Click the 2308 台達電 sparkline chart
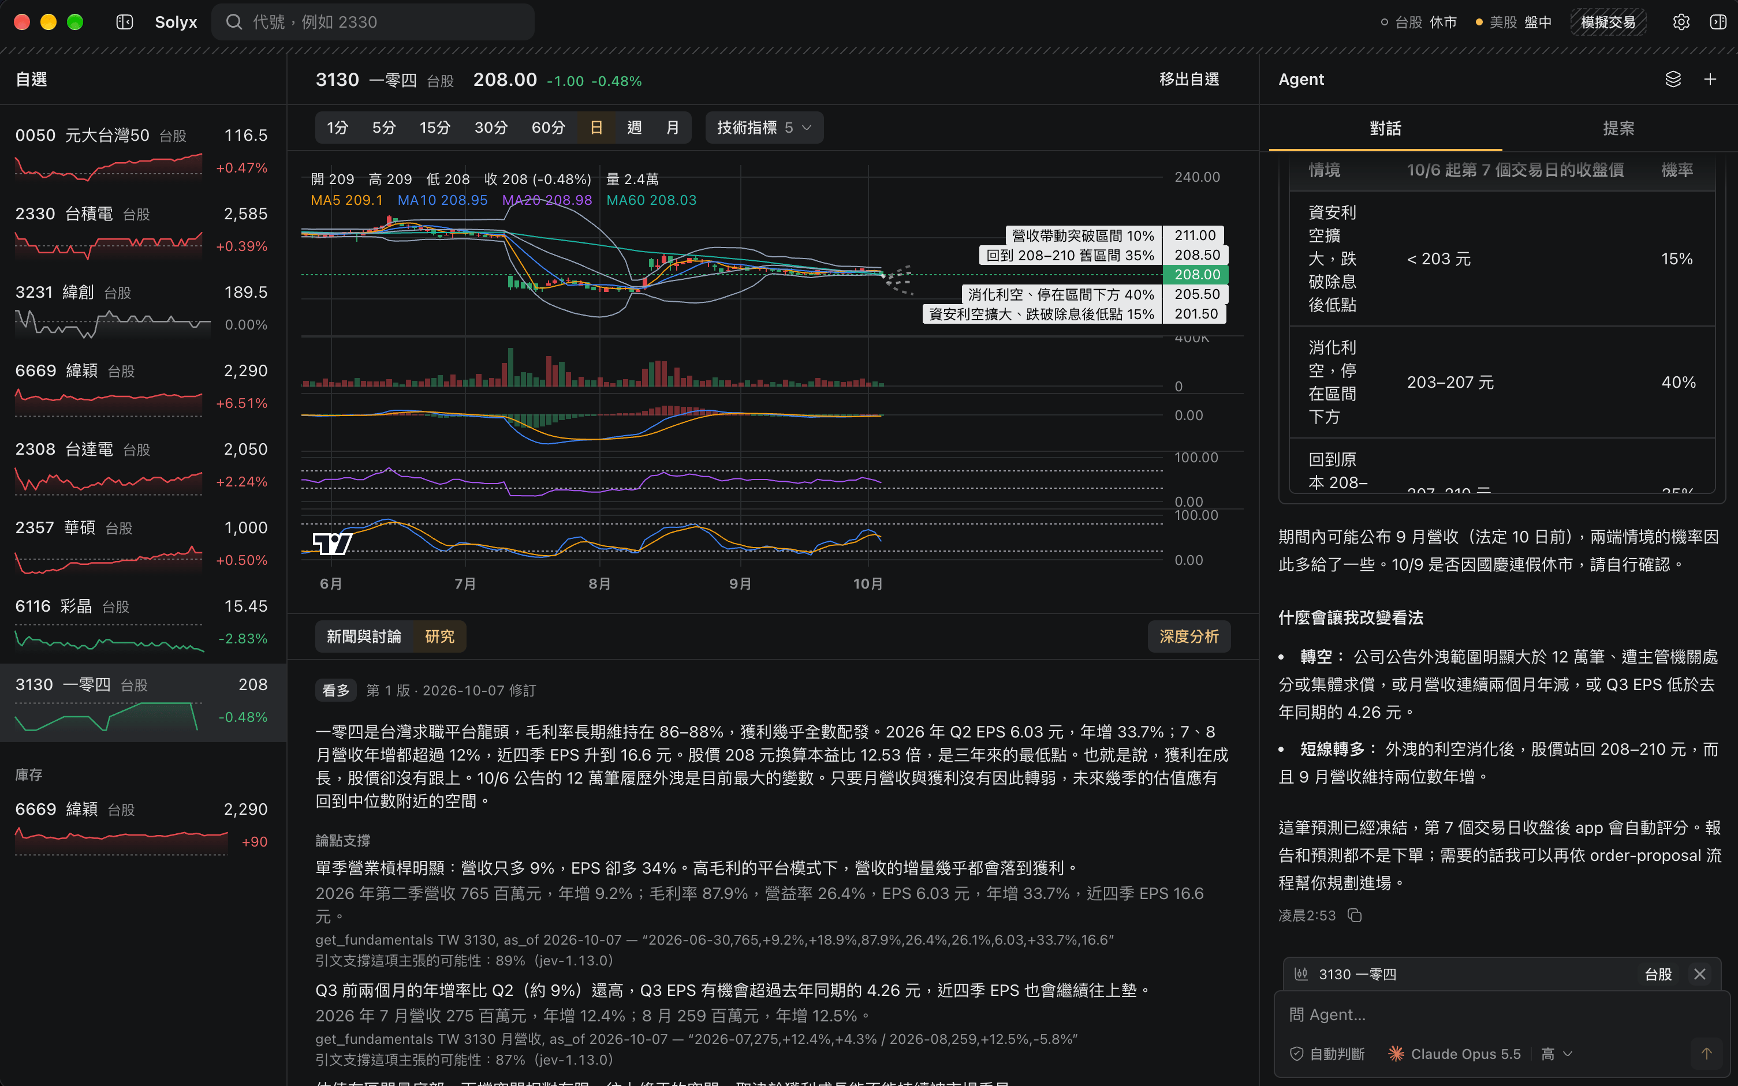This screenshot has height=1086, width=1738. point(109,482)
